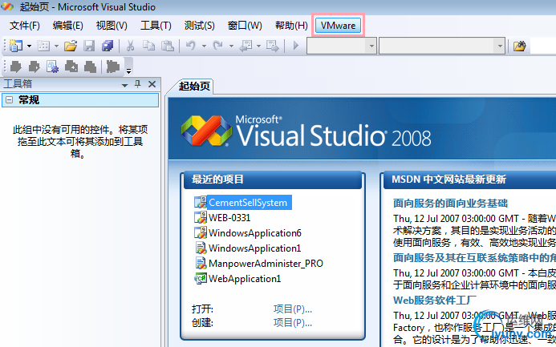This screenshot has width=556, height=347.
Task: Click the Save floppy disk icon
Action: [89, 46]
